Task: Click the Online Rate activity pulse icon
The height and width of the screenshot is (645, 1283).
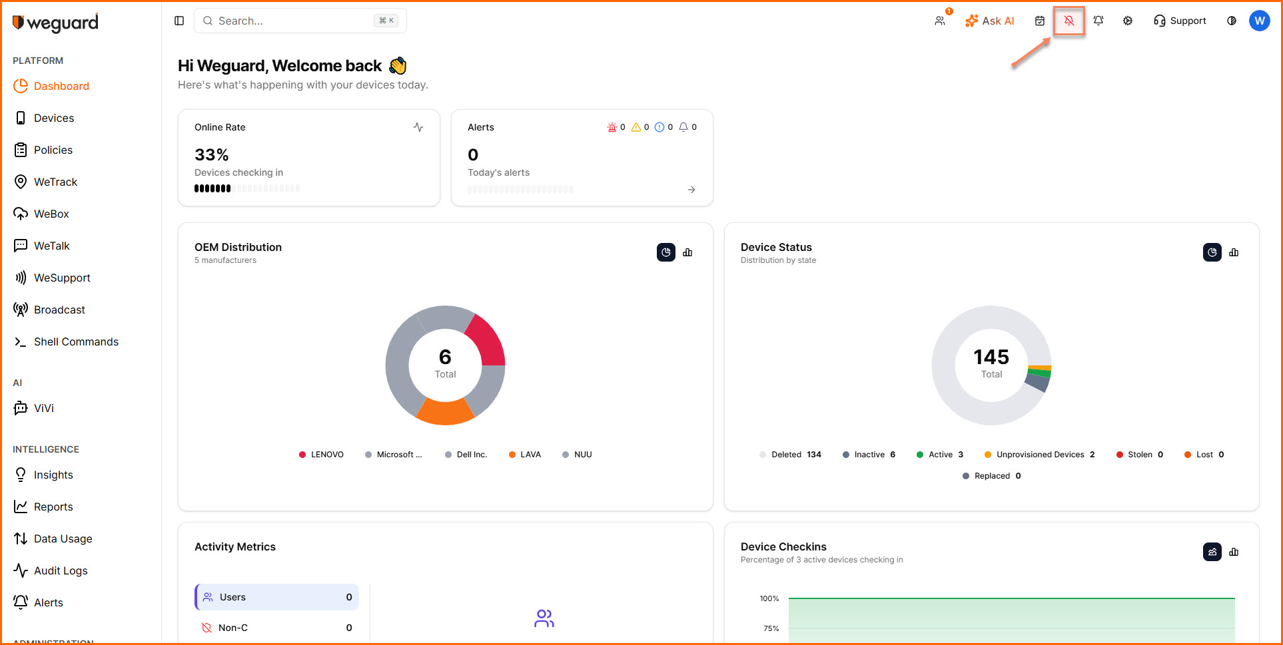Action: point(418,127)
